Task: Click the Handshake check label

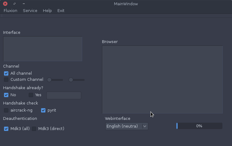Action: point(21,103)
